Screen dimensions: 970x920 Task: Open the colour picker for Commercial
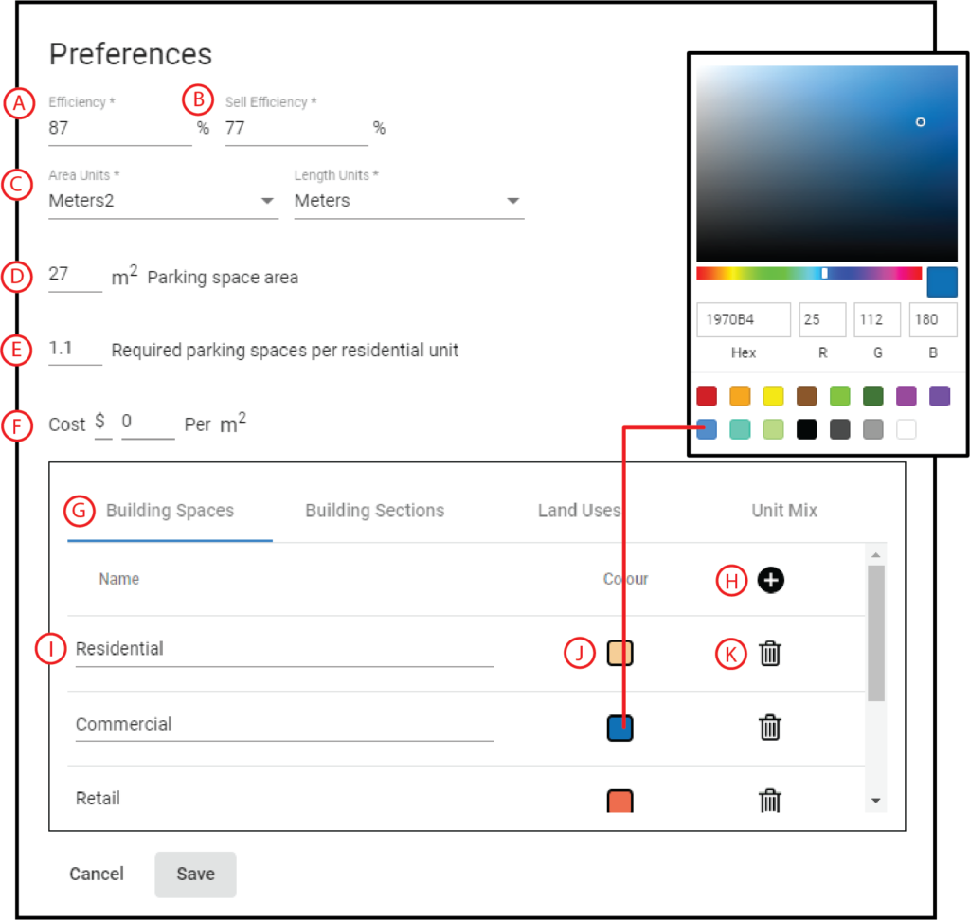[x=620, y=728]
